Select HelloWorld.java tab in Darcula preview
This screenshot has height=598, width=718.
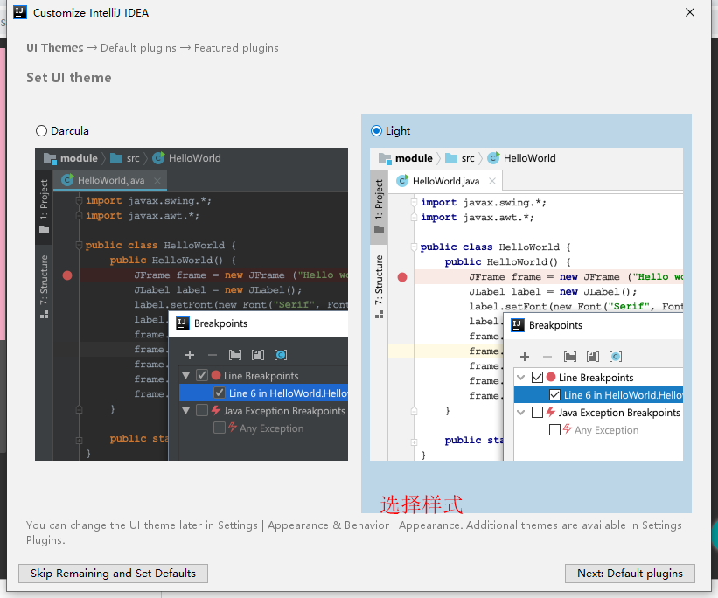(110, 180)
